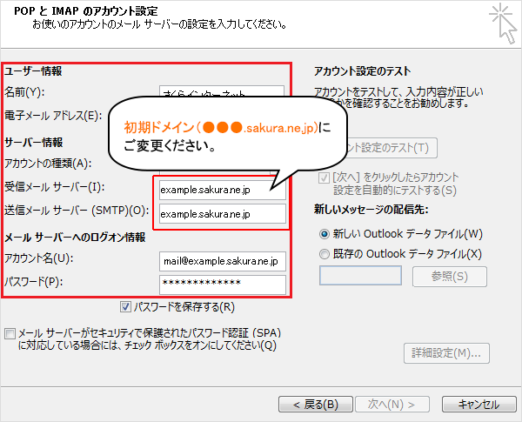Enable the SPA secure password authentication checkbox

pyautogui.click(x=10, y=333)
